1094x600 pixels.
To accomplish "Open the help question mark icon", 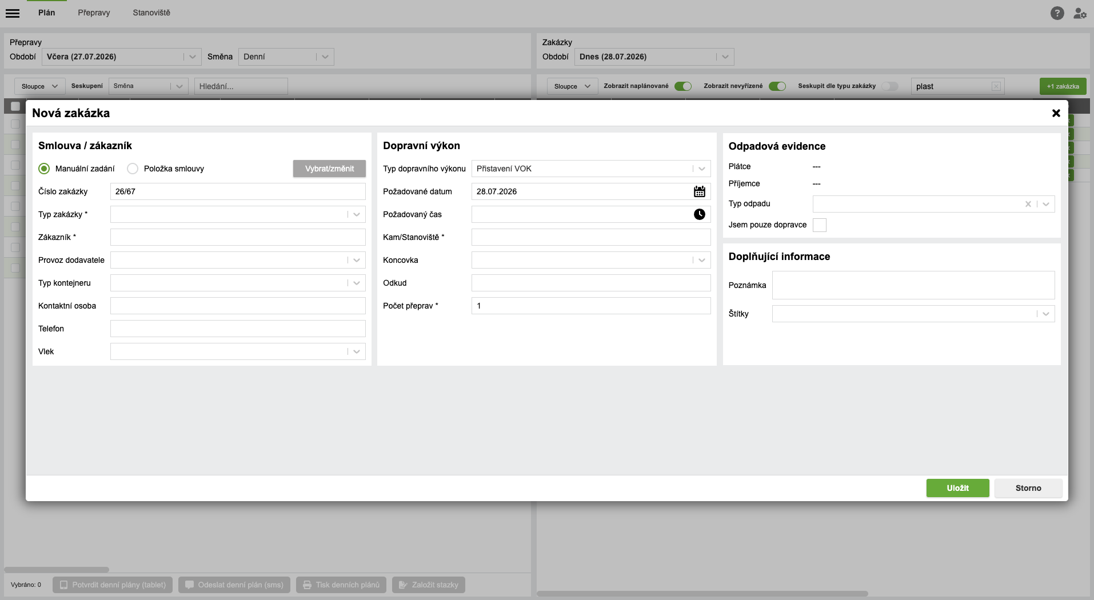I will (x=1057, y=13).
